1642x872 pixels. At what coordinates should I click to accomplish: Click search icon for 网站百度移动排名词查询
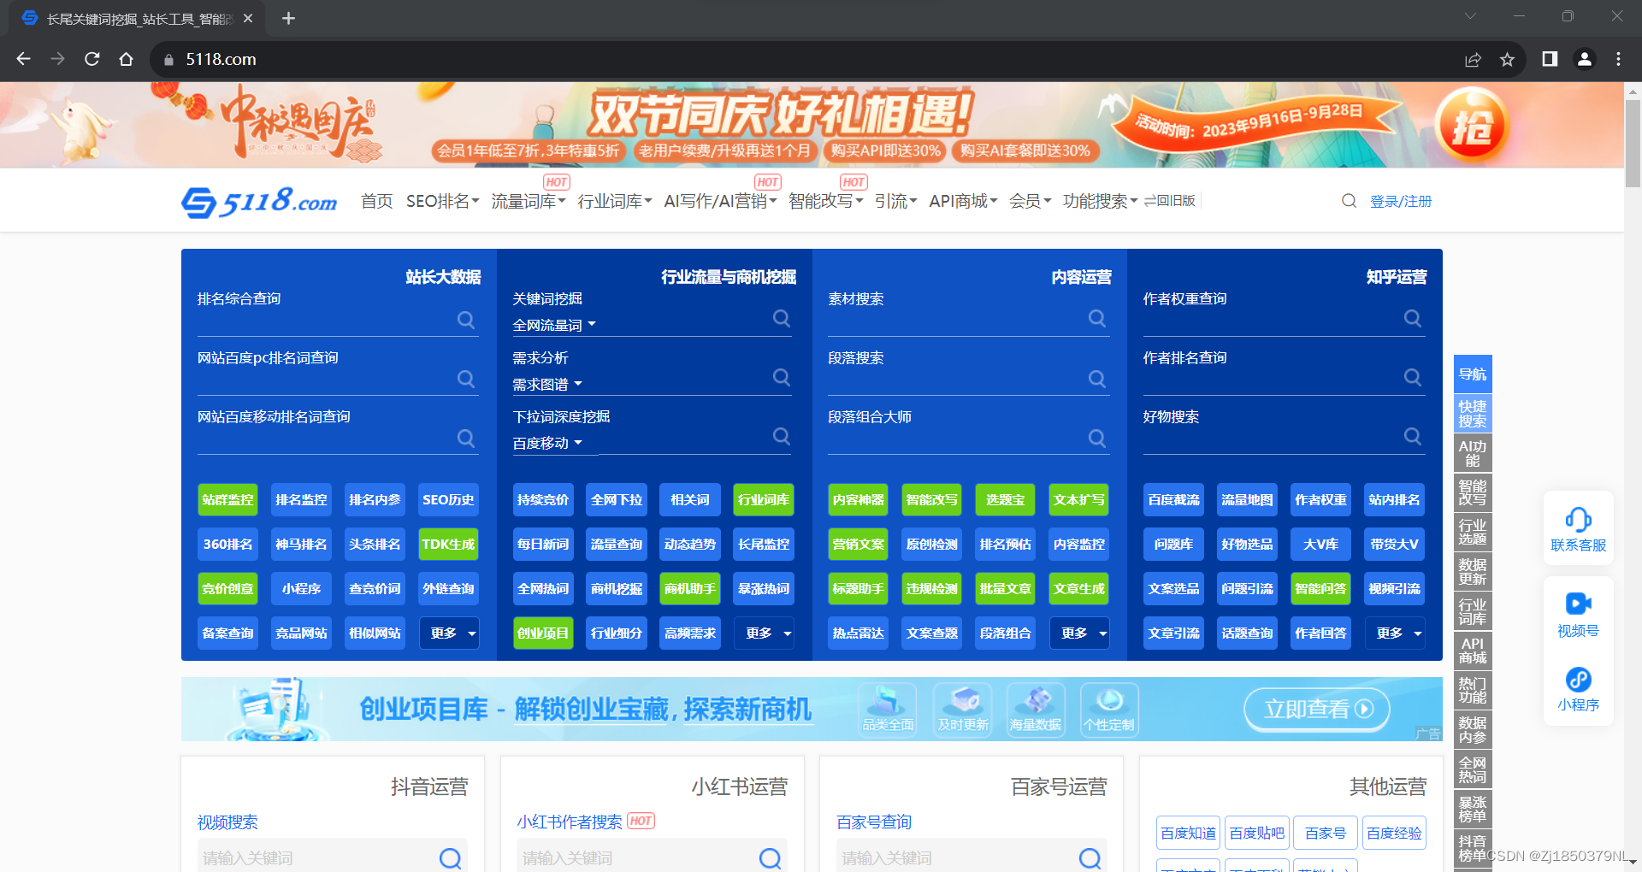pos(466,438)
